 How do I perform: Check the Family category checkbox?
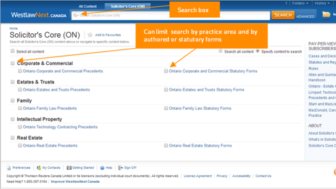tap(12, 101)
